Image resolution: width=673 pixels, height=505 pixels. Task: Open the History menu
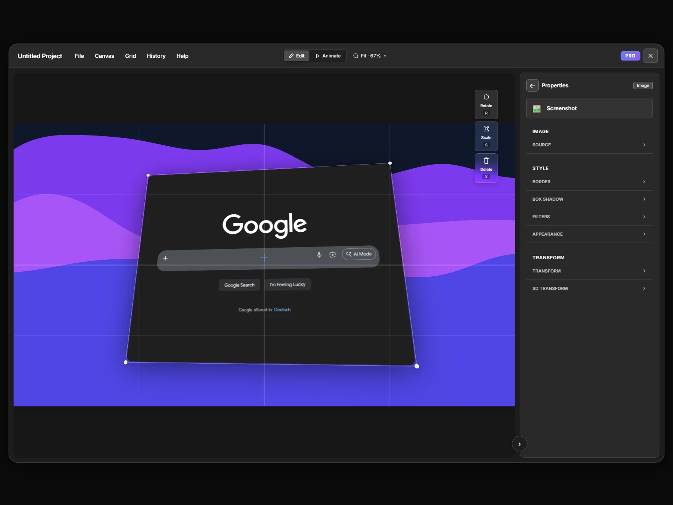coord(156,56)
